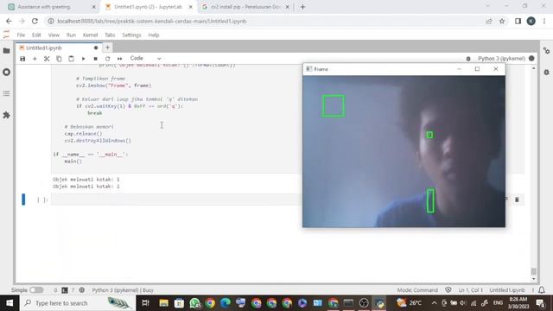Run the selected cell with play icon

83,59
